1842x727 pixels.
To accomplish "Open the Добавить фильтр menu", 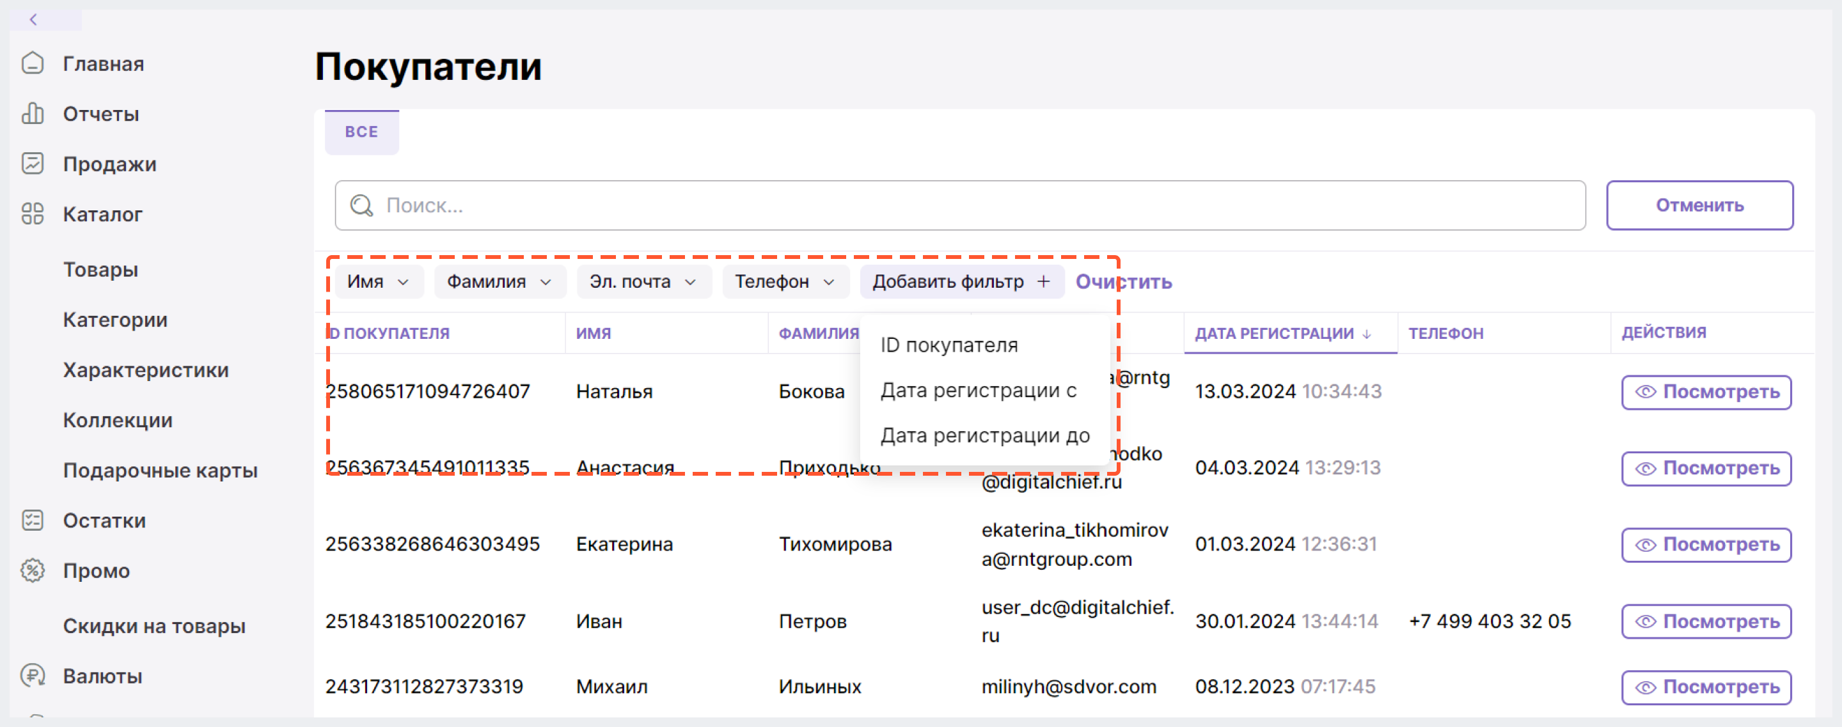I will pyautogui.click(x=962, y=281).
